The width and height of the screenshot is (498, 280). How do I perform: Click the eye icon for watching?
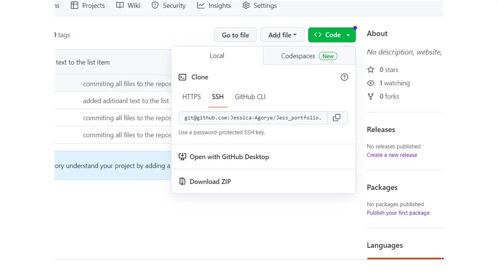[371, 83]
